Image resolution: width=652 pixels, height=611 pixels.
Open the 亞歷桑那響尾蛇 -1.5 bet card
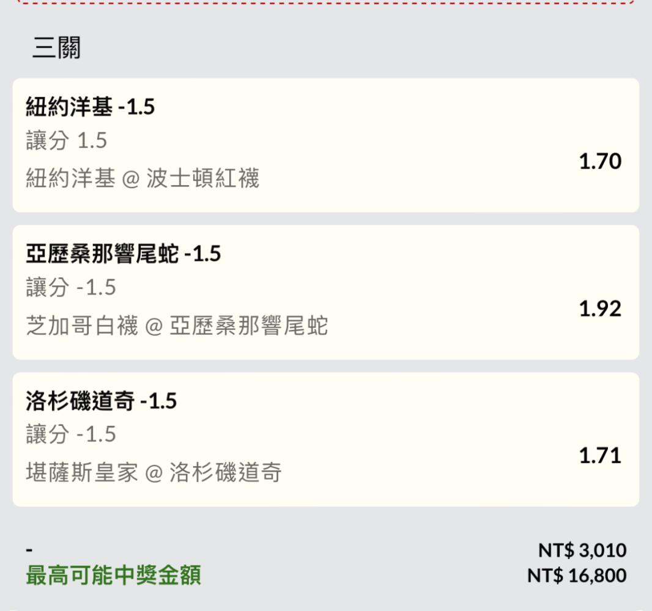pos(325,293)
